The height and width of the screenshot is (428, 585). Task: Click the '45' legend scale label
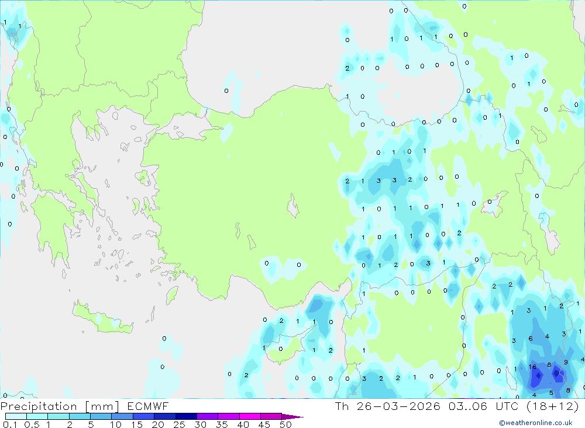coord(264,424)
